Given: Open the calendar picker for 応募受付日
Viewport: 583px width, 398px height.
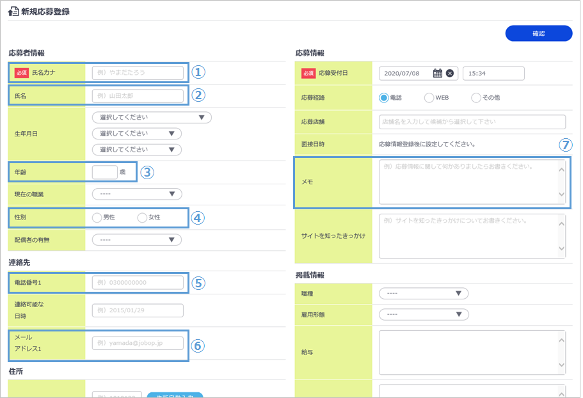Looking at the screenshot, I should pos(438,74).
